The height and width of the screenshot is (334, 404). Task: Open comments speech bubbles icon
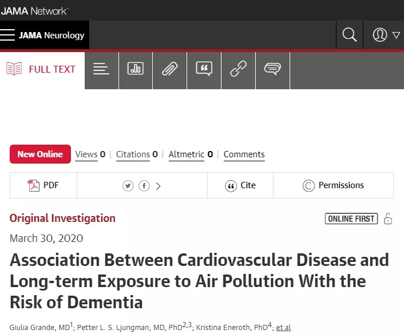coord(272,69)
